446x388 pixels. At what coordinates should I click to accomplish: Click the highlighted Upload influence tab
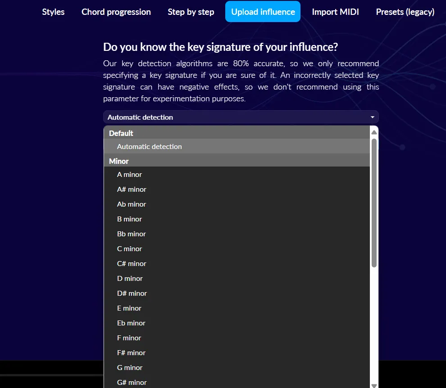point(263,12)
